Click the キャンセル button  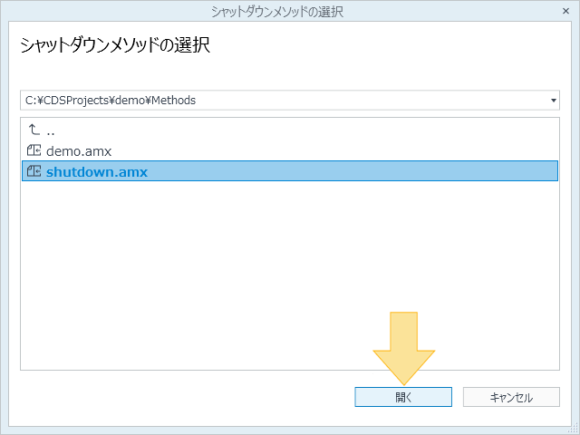click(511, 397)
